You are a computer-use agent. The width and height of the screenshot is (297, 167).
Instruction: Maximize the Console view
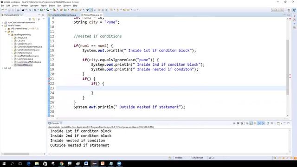tap(289, 123)
